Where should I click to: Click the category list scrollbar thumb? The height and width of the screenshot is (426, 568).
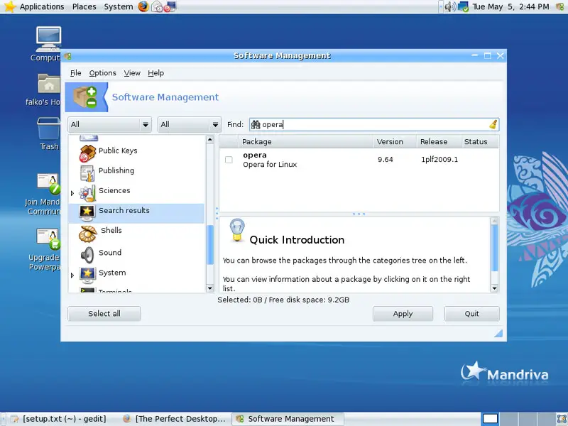[210, 245]
